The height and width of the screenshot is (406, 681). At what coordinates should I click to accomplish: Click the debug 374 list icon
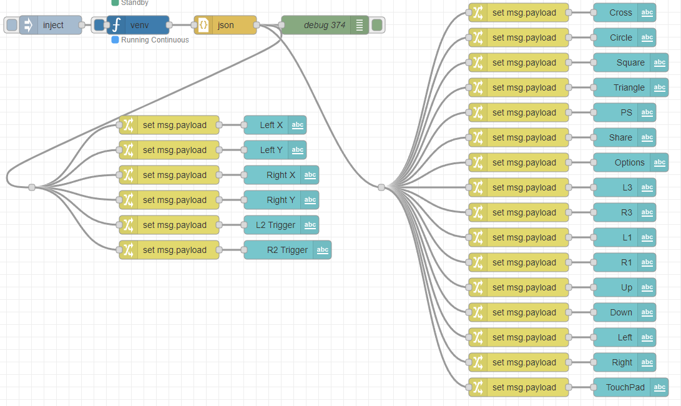(x=360, y=25)
